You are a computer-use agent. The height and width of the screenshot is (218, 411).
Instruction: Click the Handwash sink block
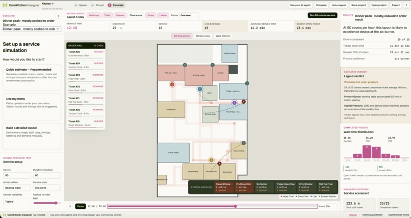click(x=162, y=179)
